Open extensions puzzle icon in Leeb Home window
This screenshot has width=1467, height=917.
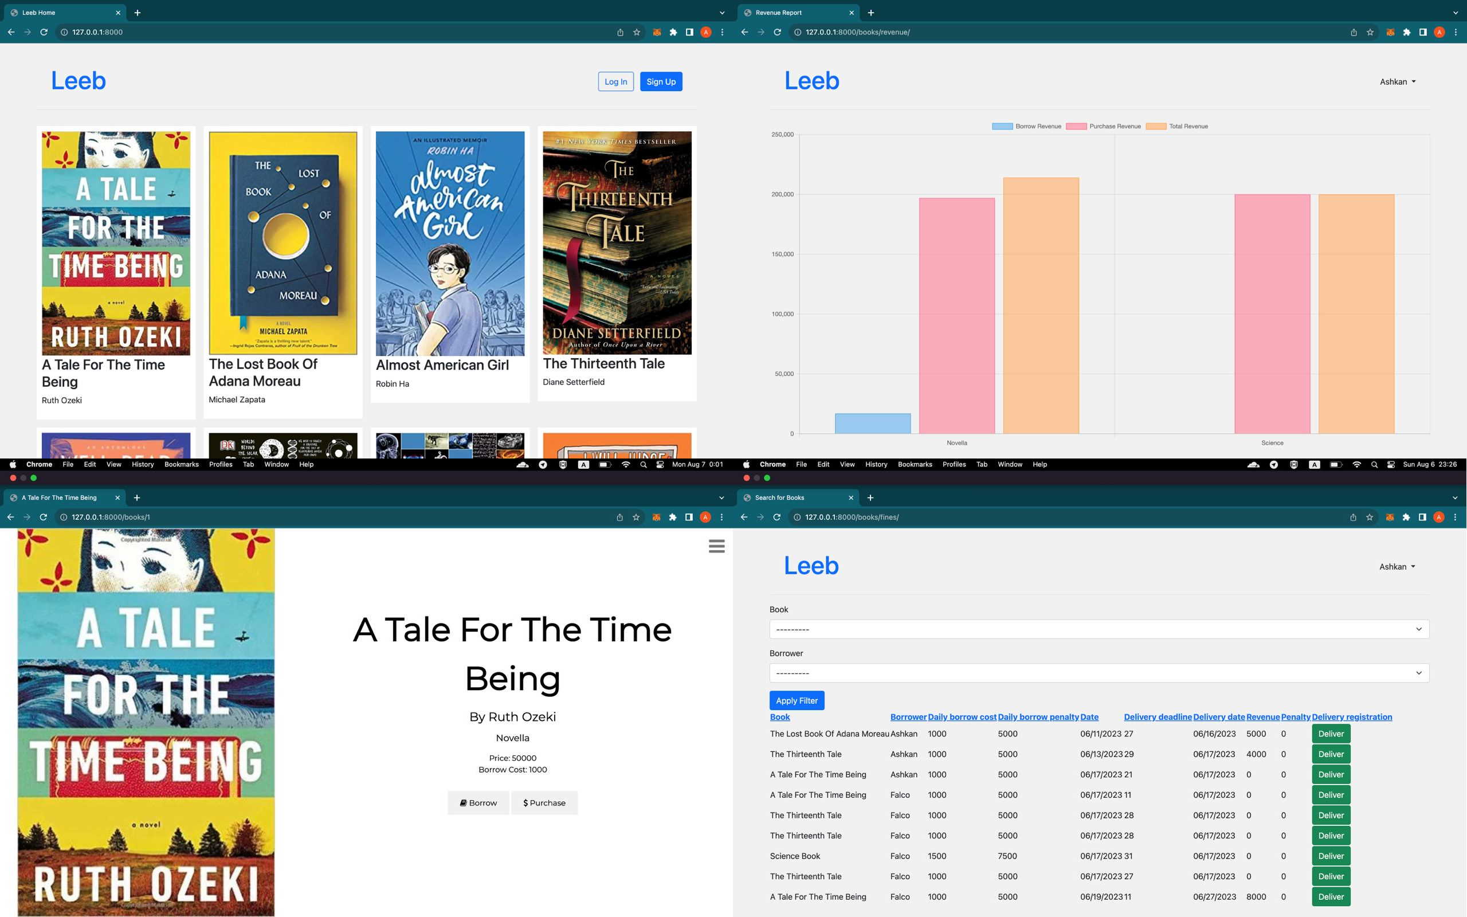[x=673, y=32]
